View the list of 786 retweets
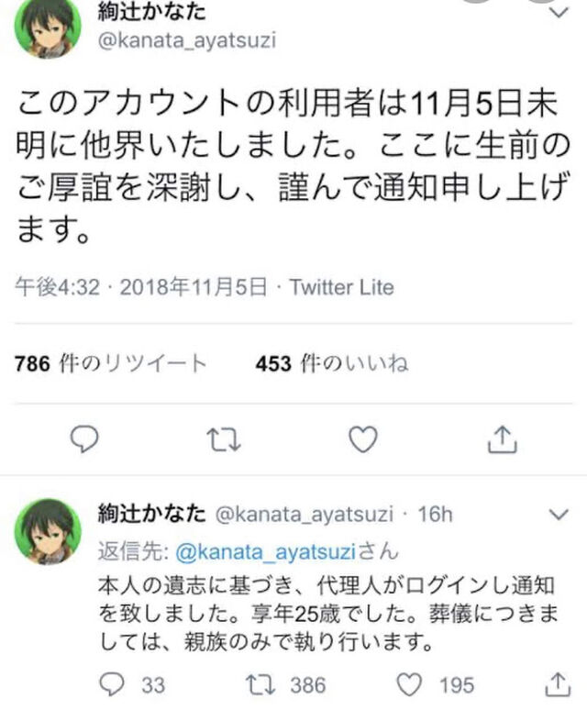This screenshot has width=587, height=710. pyautogui.click(x=110, y=363)
